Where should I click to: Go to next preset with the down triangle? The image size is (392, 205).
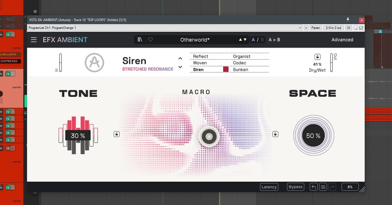[x=245, y=40]
